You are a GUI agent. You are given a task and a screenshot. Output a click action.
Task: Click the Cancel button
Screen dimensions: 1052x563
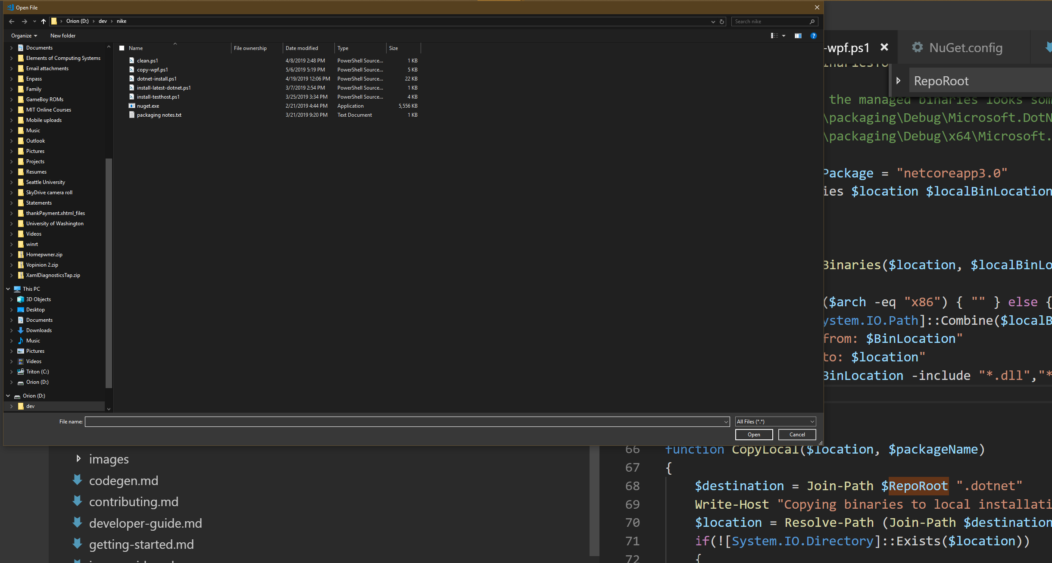coord(797,435)
